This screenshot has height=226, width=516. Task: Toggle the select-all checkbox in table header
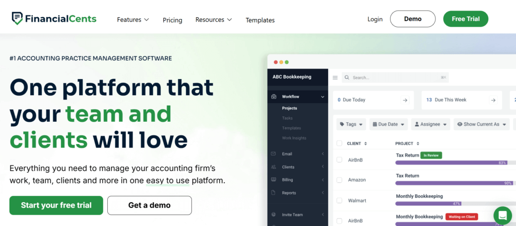tap(339, 143)
